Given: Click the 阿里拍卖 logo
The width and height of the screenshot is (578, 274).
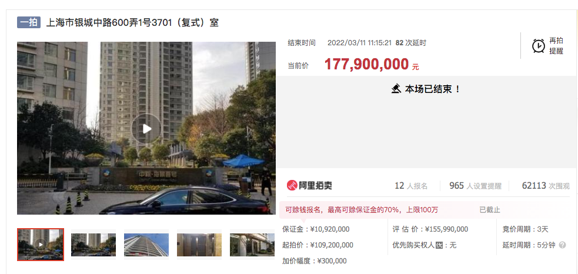Looking at the screenshot, I should click(309, 185).
